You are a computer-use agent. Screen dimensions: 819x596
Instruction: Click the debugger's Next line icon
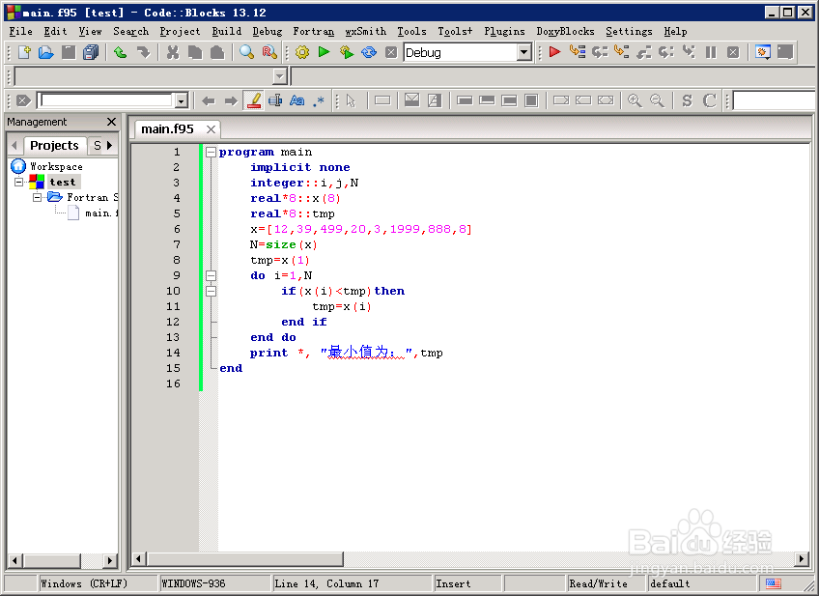(x=600, y=52)
